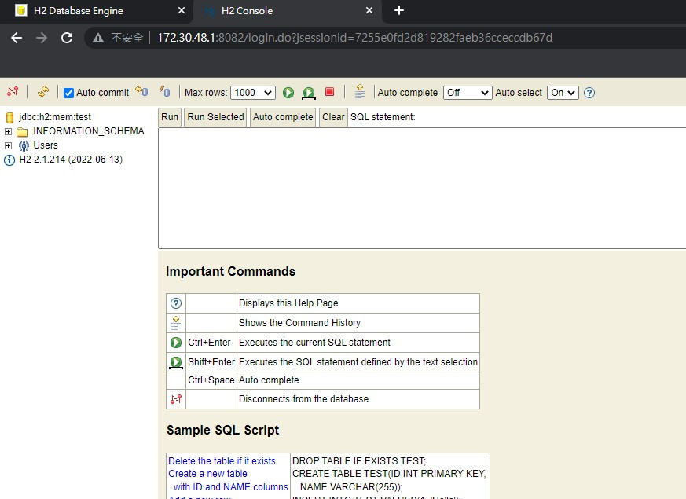
Task: Click Run Selected icon in Shift+Enter row
Action: click(x=176, y=362)
